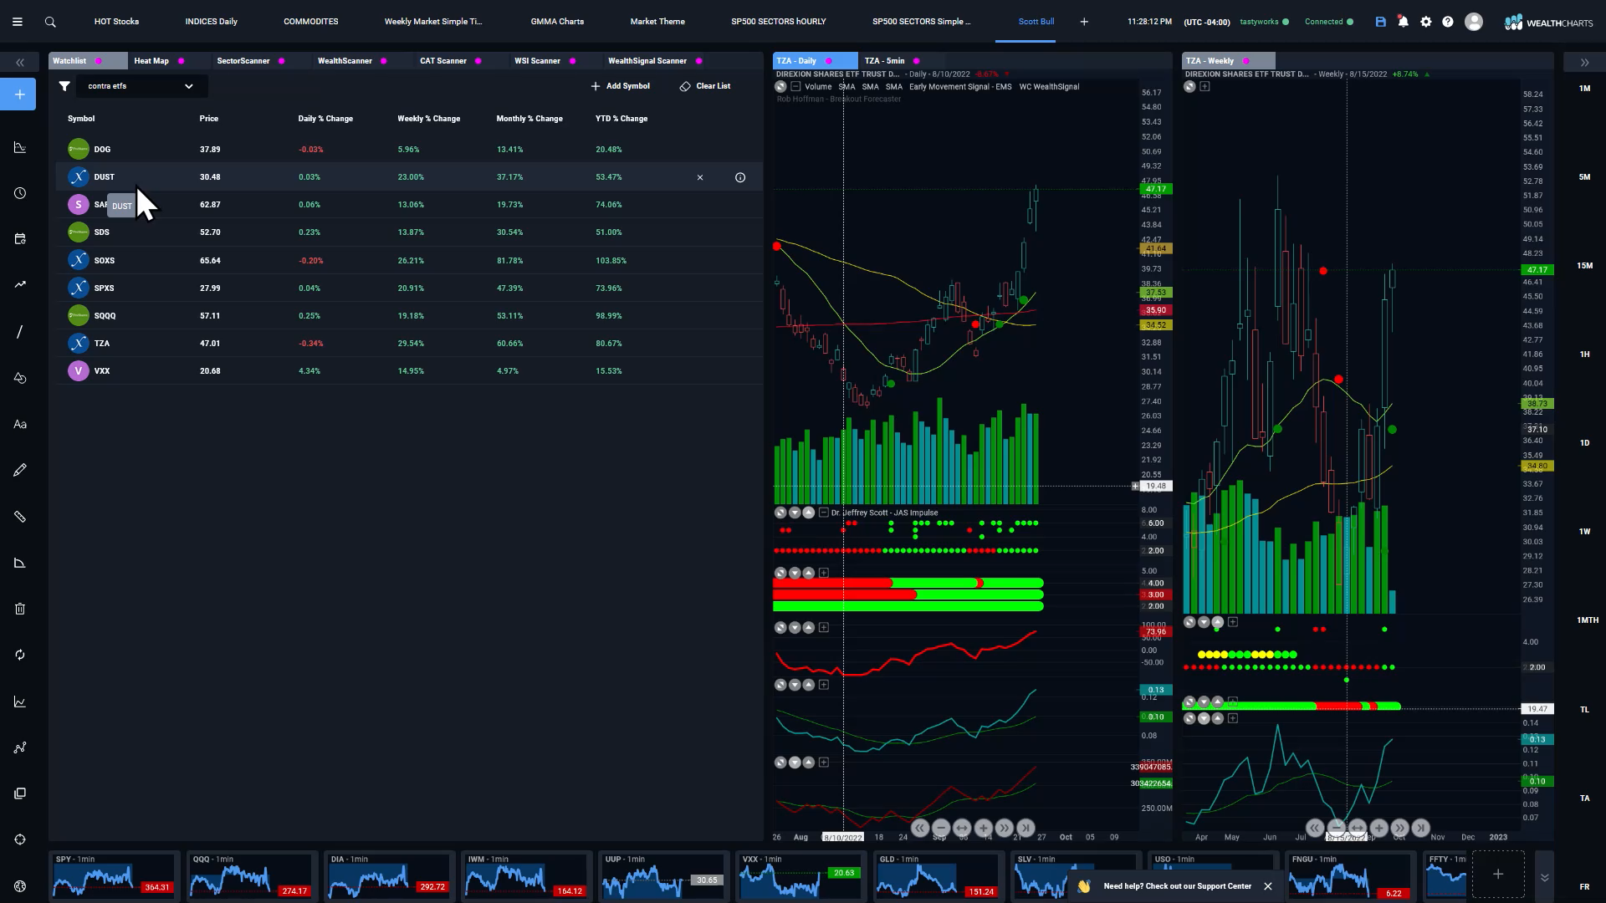
Task: Expand bottom ticker bar with double chevron
Action: pos(1544,877)
